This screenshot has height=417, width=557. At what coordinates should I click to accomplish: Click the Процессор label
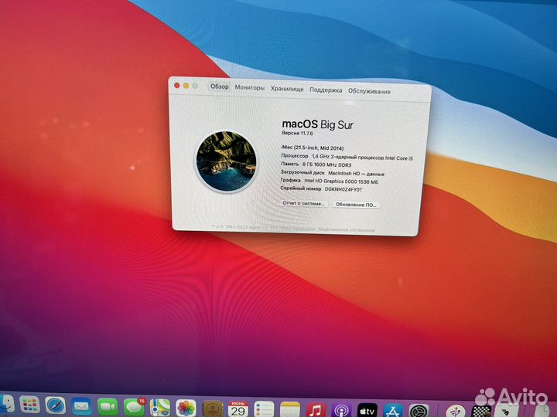(x=295, y=156)
